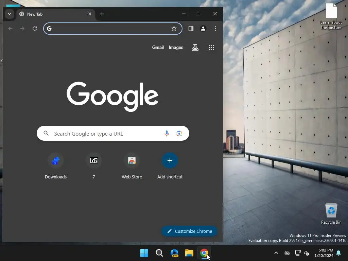Maximize the Chrome window

(x=199, y=14)
